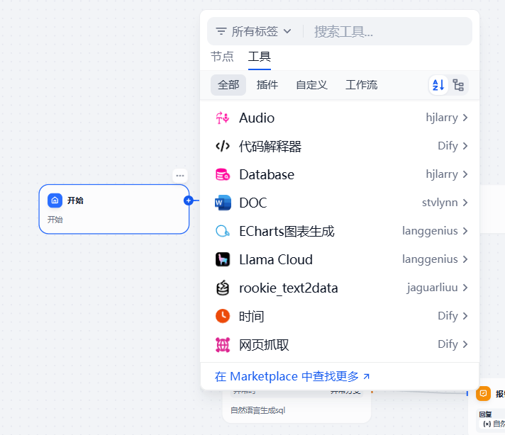Expand the 网页抓取 row chevron
This screenshot has height=435, width=505.
click(x=465, y=344)
